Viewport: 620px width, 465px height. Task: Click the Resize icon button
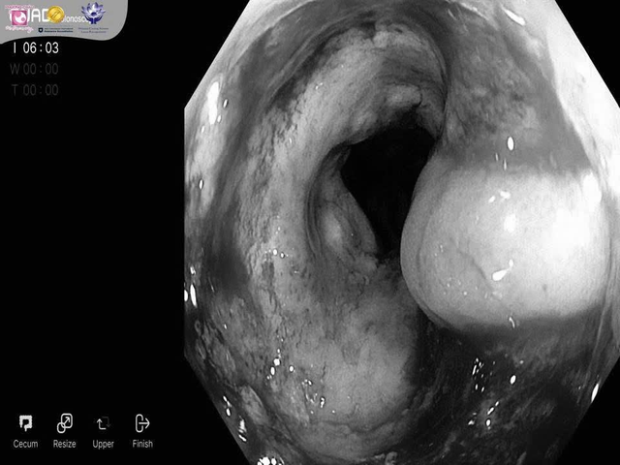pos(65,423)
